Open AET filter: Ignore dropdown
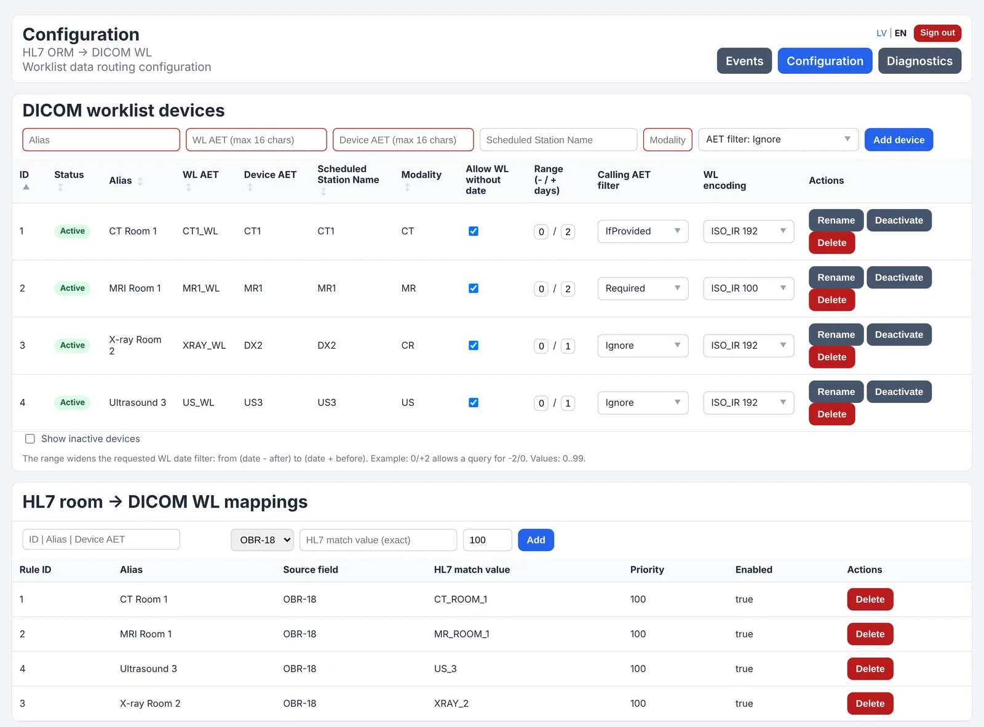 [x=778, y=140]
